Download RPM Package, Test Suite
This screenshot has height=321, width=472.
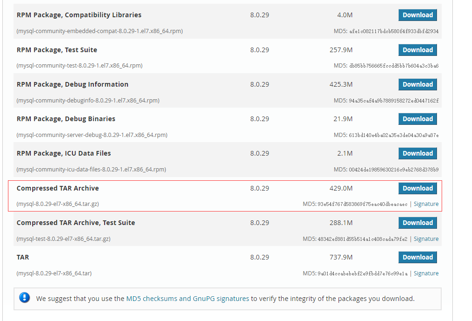[x=417, y=50]
